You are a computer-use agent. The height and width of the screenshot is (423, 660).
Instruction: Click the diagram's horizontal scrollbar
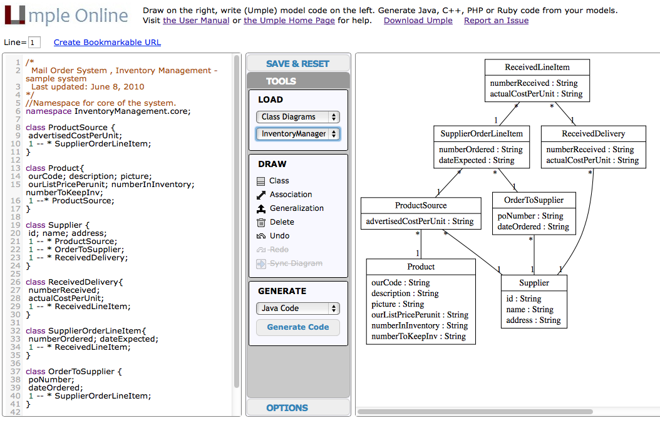[475, 411]
